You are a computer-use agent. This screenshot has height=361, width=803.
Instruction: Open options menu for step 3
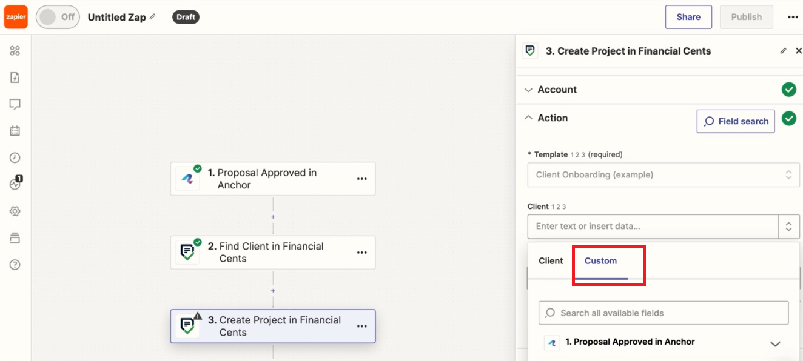362,326
